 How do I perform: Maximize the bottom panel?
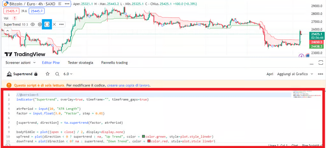tap(321, 62)
